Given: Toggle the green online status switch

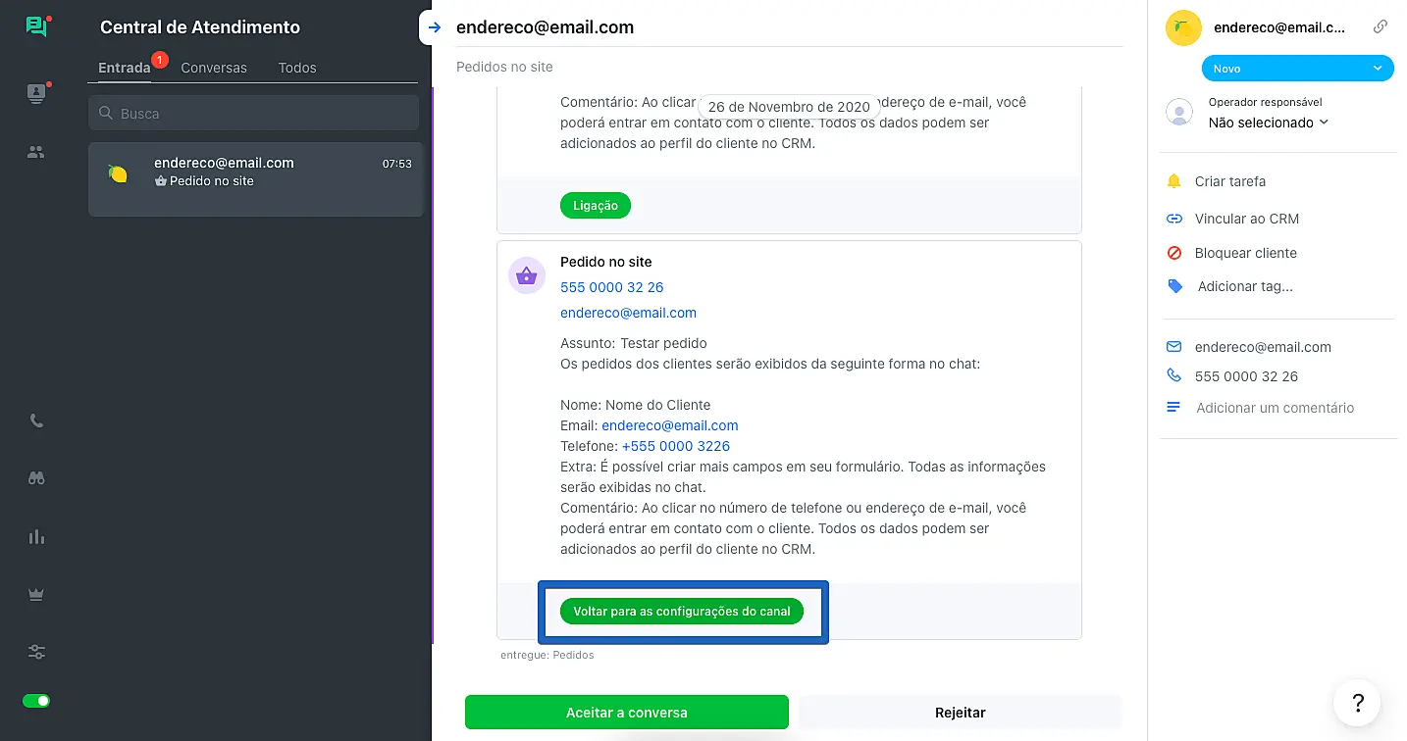Looking at the screenshot, I should tap(36, 701).
